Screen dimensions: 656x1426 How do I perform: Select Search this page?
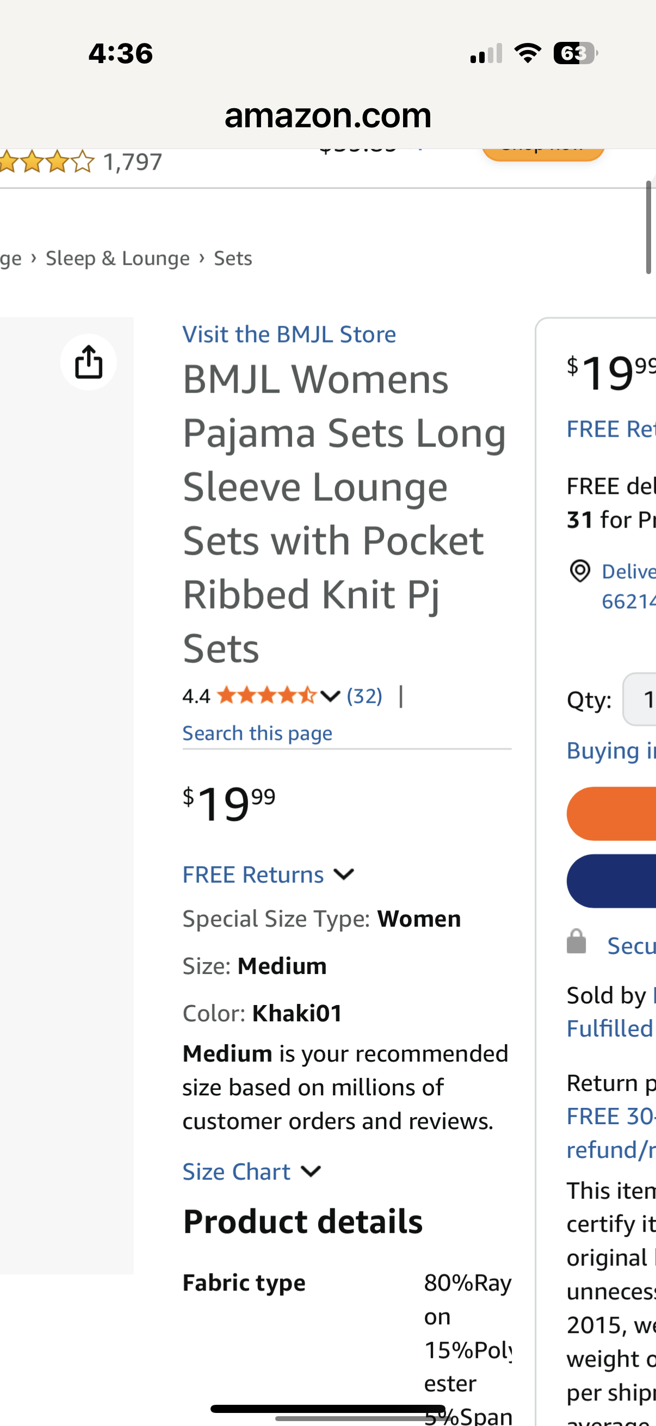pos(257,732)
